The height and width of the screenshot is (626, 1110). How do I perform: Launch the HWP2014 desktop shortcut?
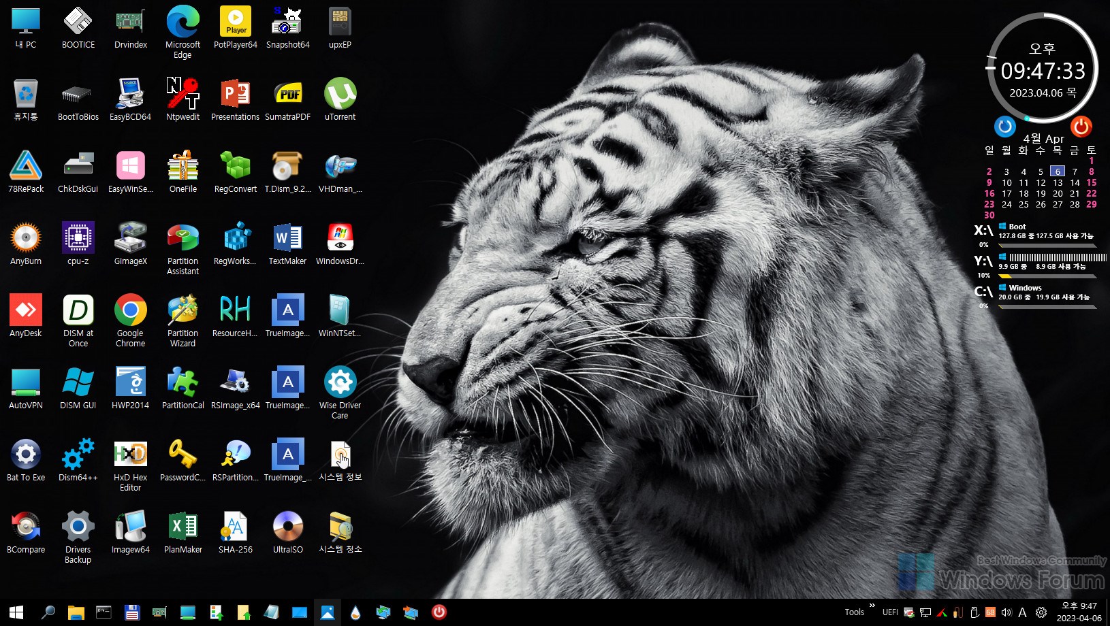tap(131, 389)
